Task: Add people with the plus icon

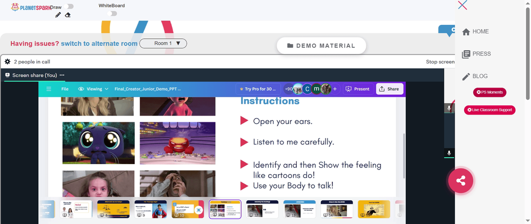Action: click(335, 89)
